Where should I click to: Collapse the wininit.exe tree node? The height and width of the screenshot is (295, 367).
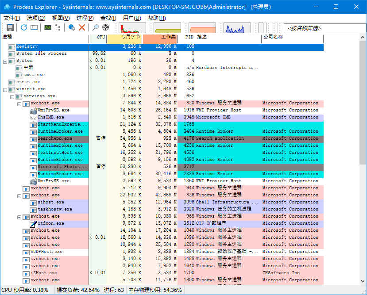[x=5, y=89]
